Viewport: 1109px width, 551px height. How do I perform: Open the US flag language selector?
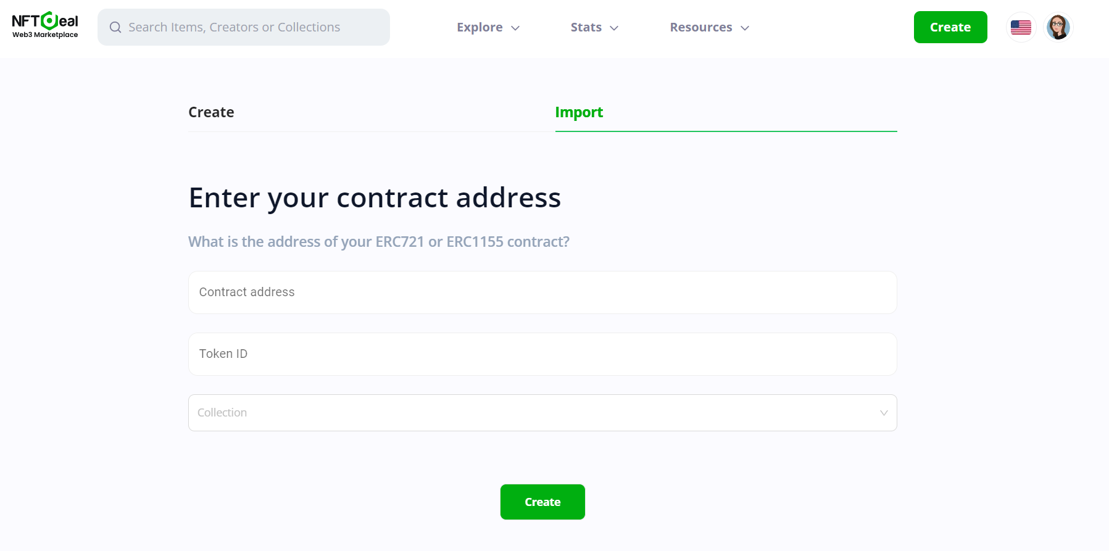point(1021,27)
